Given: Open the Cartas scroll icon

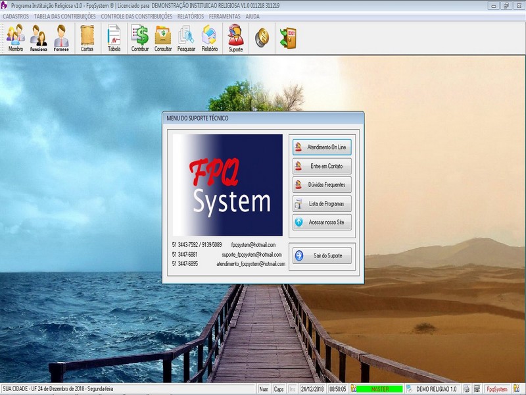Looking at the screenshot, I should pos(87,38).
